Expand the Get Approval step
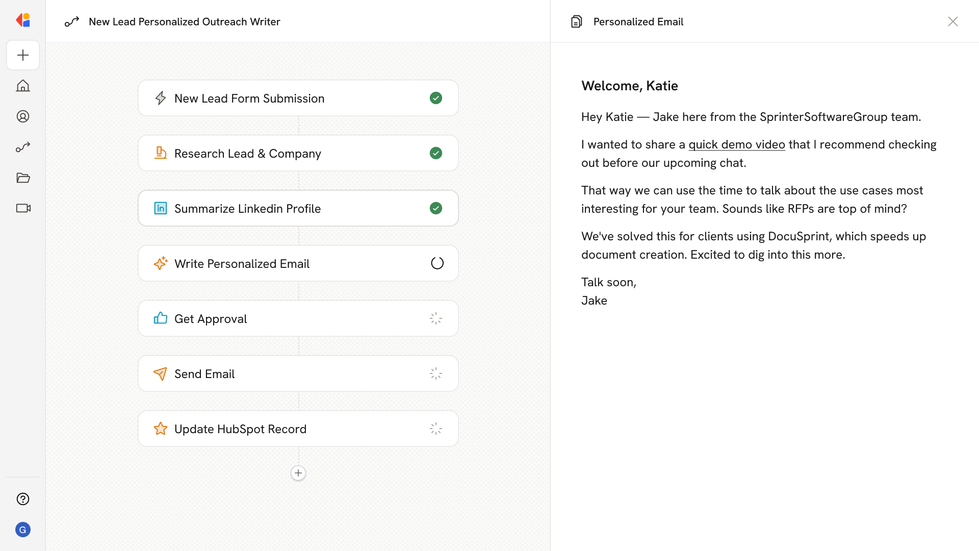Screen dimensions: 979x551 pos(298,318)
